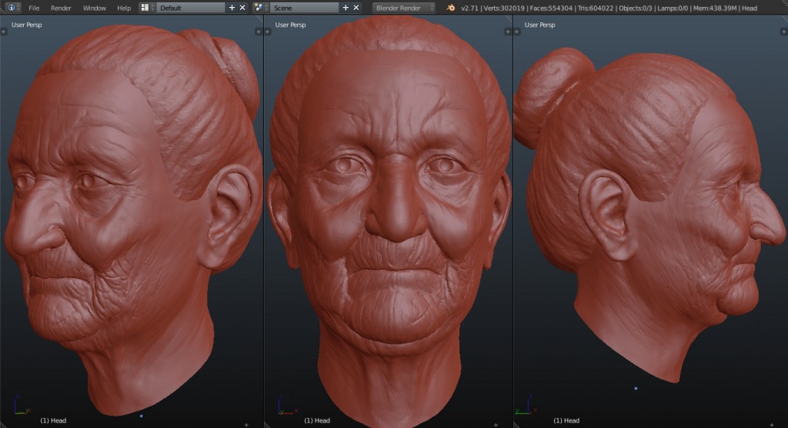Click User Persp label in profile view viewport
This screenshot has height=428, width=788.
pos(539,25)
